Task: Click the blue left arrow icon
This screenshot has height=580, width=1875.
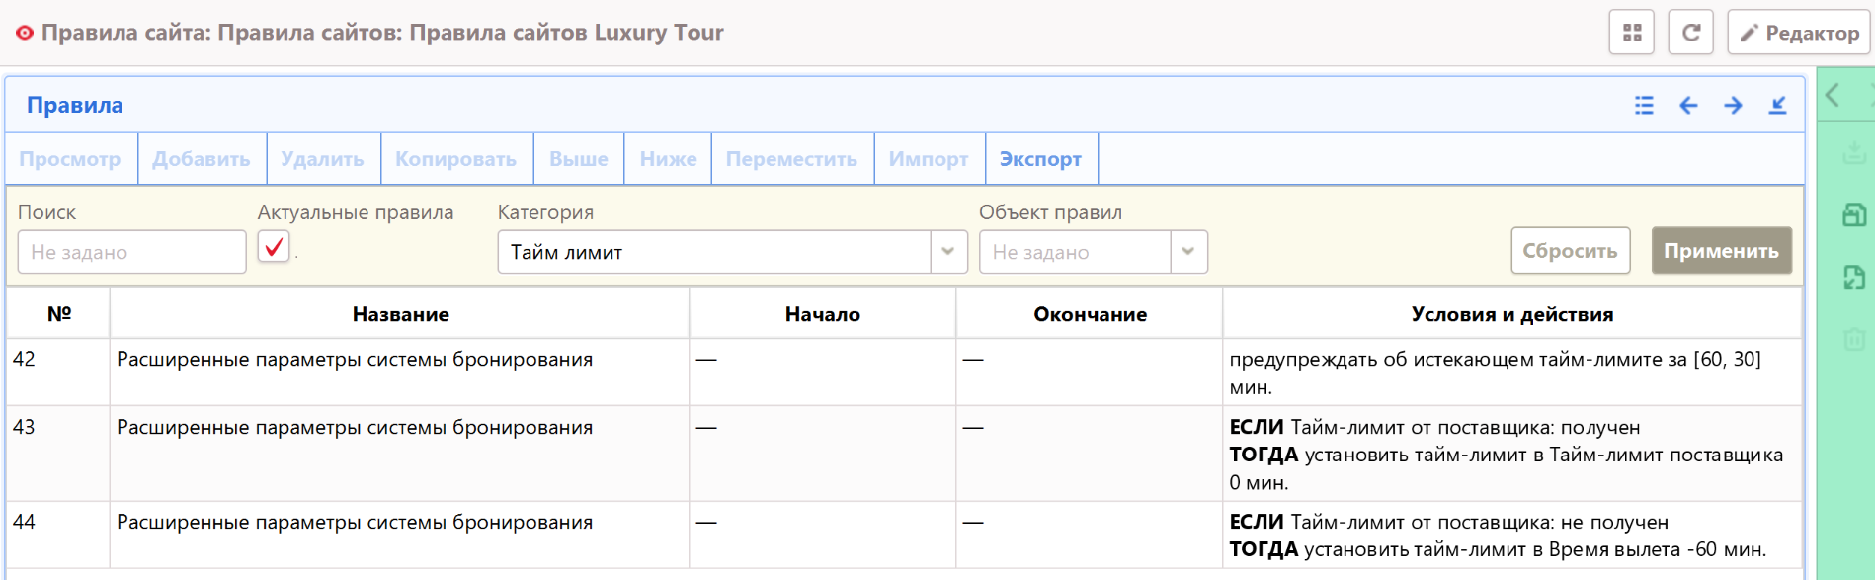Action: coord(1688,106)
